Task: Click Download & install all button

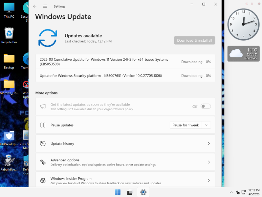Action: click(x=194, y=40)
